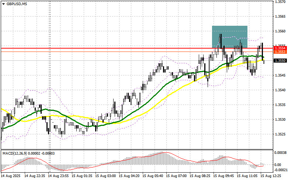288x180 pixels.
Task: Select the black current price label 1.3550
Action: [280, 61]
